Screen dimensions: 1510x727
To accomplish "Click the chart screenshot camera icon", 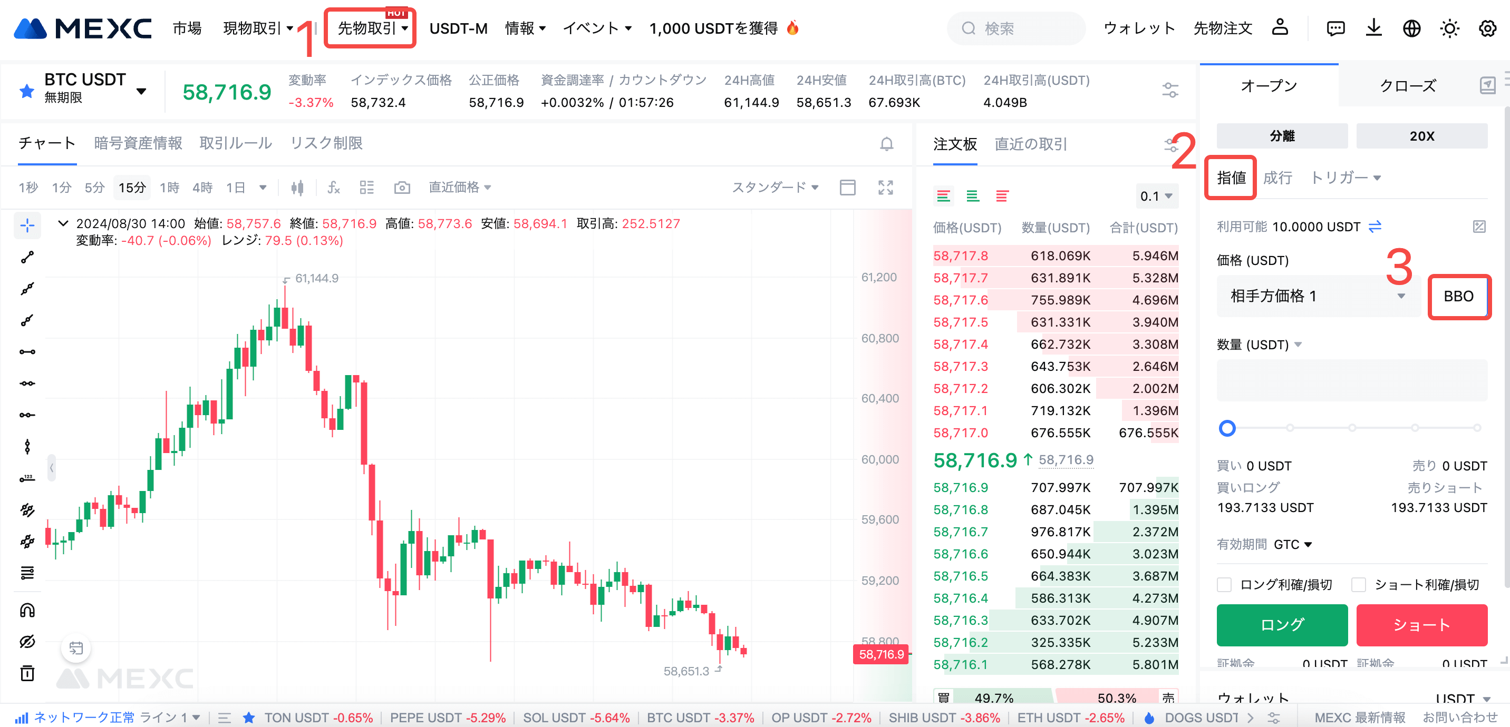I will pyautogui.click(x=402, y=188).
